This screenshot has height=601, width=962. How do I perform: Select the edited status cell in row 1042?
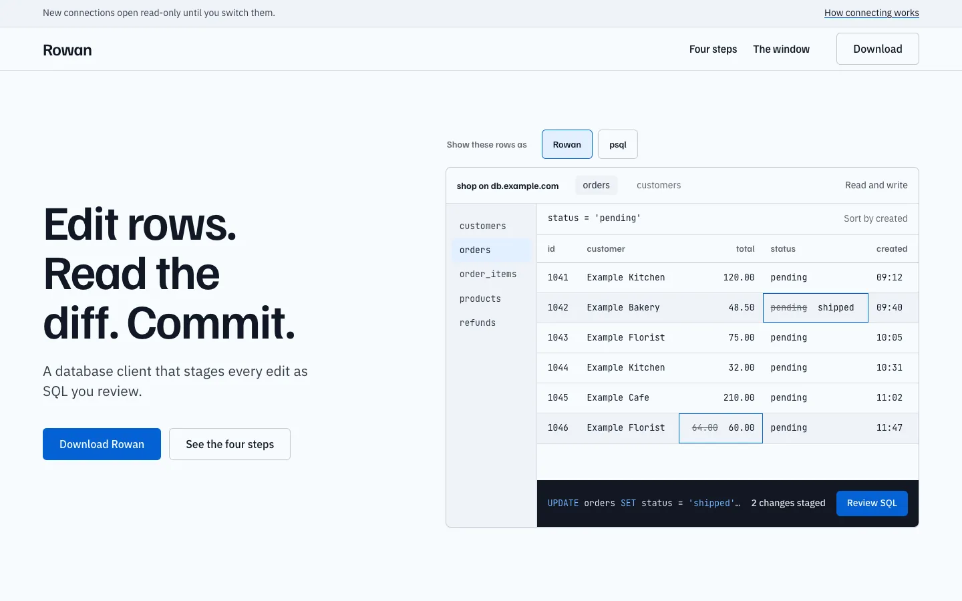point(816,308)
